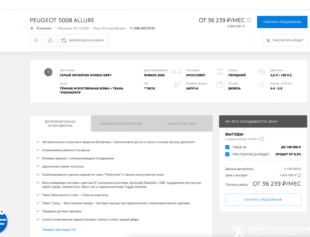Click Записаться на оценку button
Viewport: 310px width, 237px height.
(x=83, y=40)
